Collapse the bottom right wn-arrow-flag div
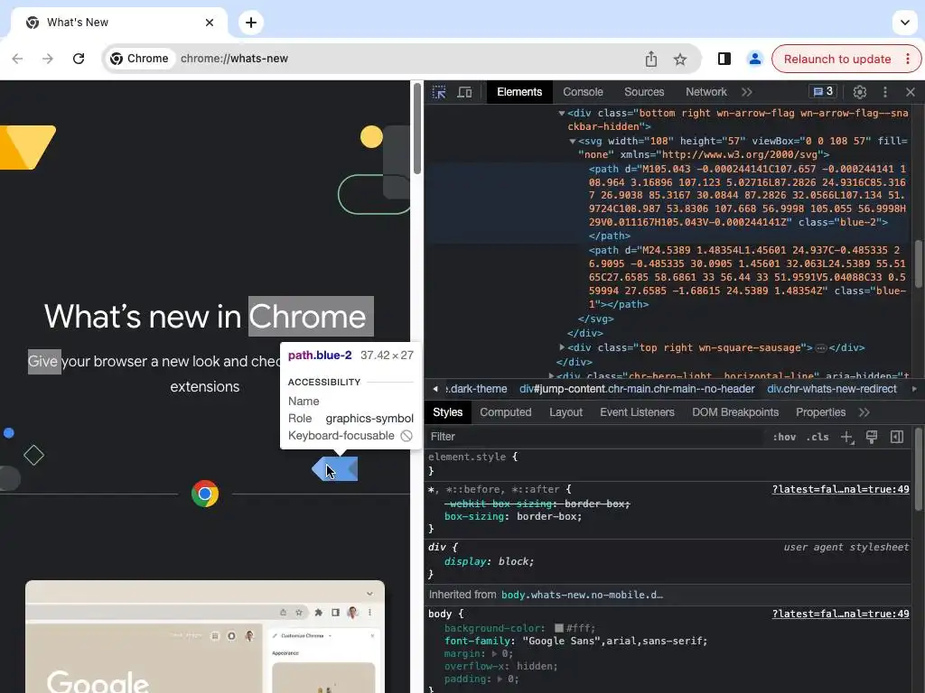The image size is (925, 693). pos(562,113)
